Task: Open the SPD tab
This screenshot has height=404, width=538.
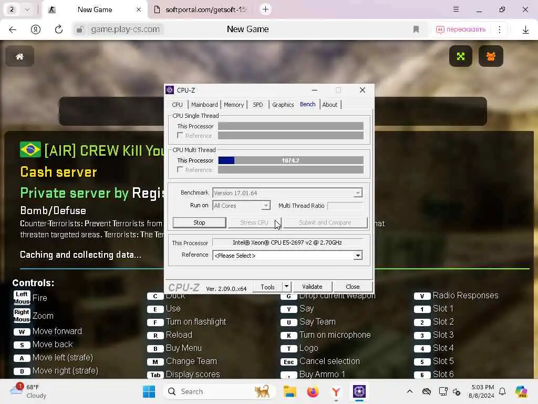Action: pos(257,105)
